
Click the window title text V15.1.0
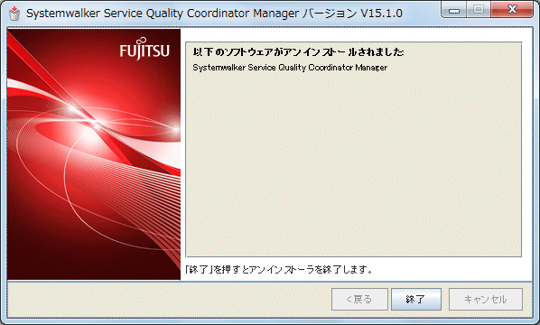click(382, 14)
